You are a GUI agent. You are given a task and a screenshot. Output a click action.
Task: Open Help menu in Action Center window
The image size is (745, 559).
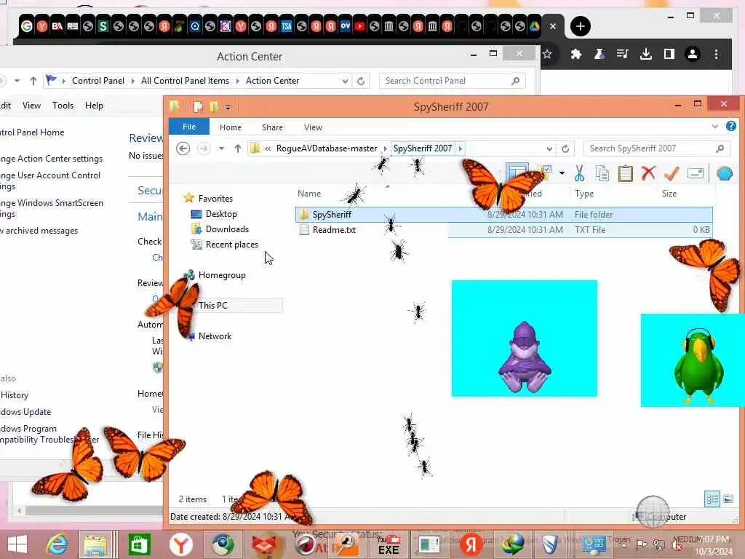[x=94, y=106]
